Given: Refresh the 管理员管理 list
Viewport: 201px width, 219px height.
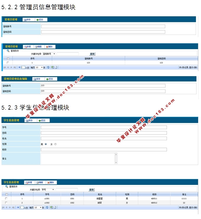Looking at the screenshot, I should click(x=48, y=67).
